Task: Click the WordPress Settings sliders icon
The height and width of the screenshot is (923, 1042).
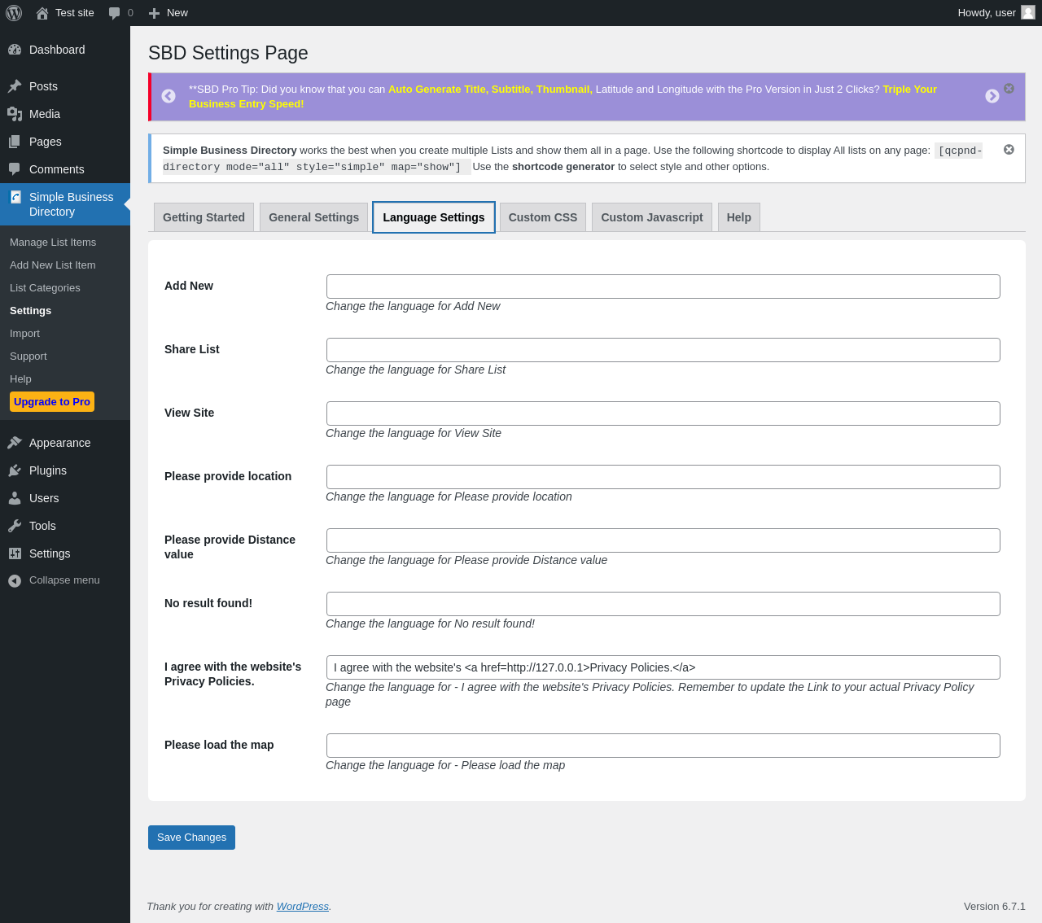Action: point(15,553)
